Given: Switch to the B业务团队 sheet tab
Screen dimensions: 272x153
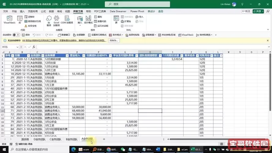Looking at the screenshot, I should pos(72,139).
